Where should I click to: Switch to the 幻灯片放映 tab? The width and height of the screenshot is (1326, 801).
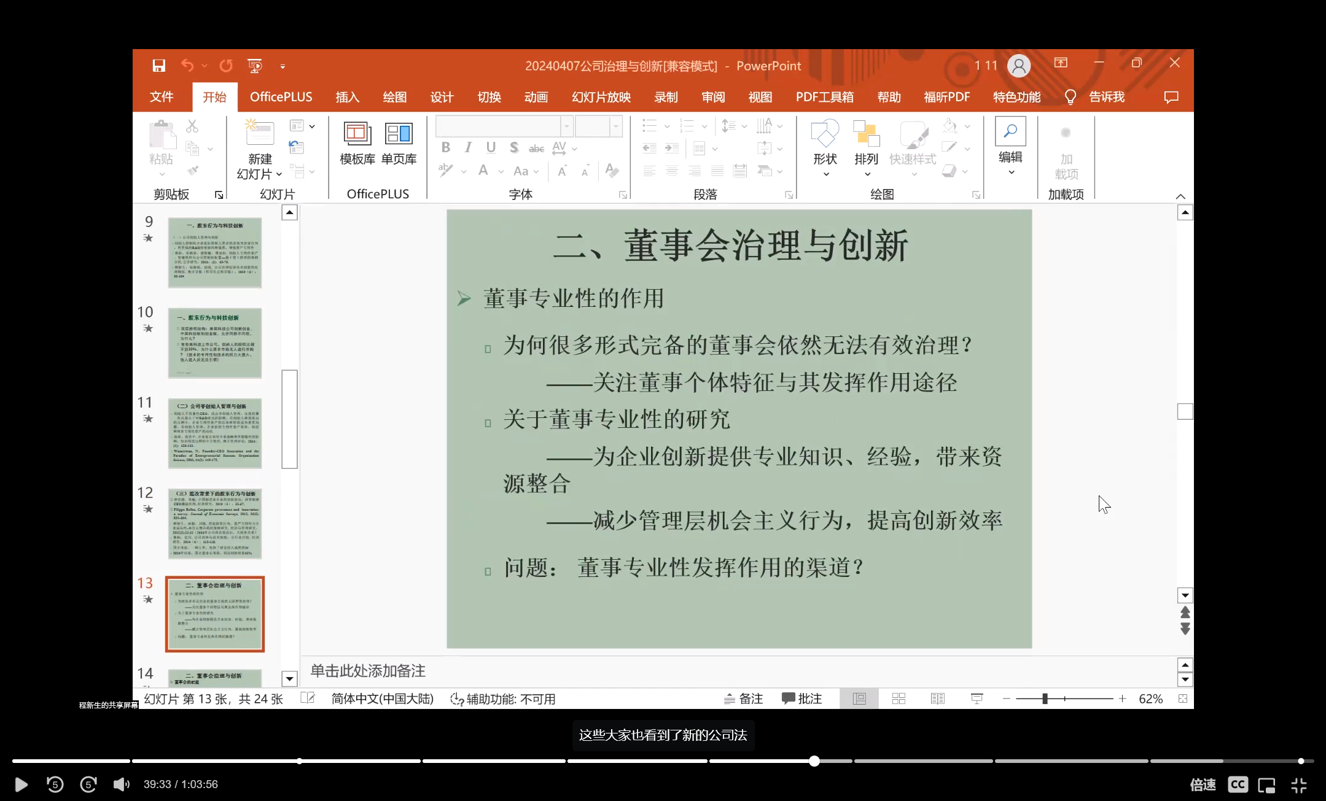pos(601,97)
